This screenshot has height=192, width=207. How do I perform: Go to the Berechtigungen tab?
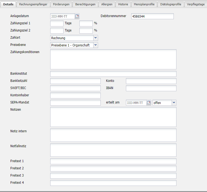pos(85,4)
